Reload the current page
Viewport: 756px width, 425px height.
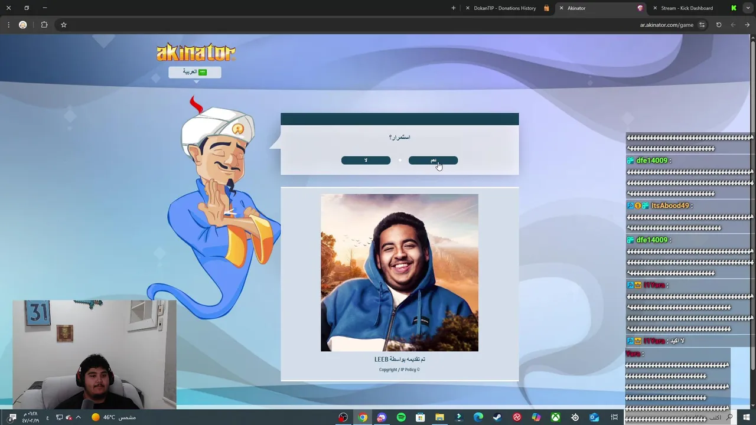pyautogui.click(x=719, y=25)
